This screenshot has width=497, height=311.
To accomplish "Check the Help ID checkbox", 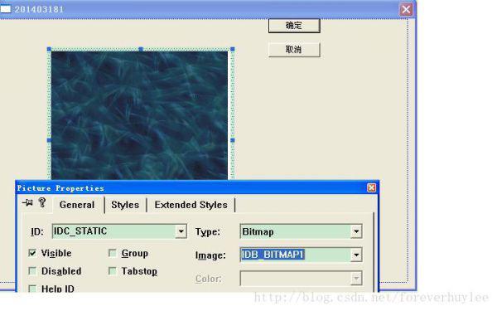I will [x=32, y=289].
